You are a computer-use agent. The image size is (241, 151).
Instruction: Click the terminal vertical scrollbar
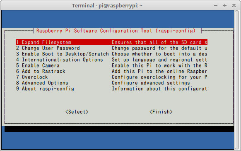(237, 80)
